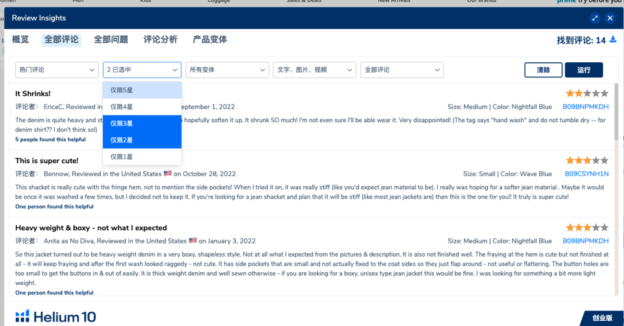Download the found reviews via arrow icon
Screen dimensions: 624x326
coord(612,40)
